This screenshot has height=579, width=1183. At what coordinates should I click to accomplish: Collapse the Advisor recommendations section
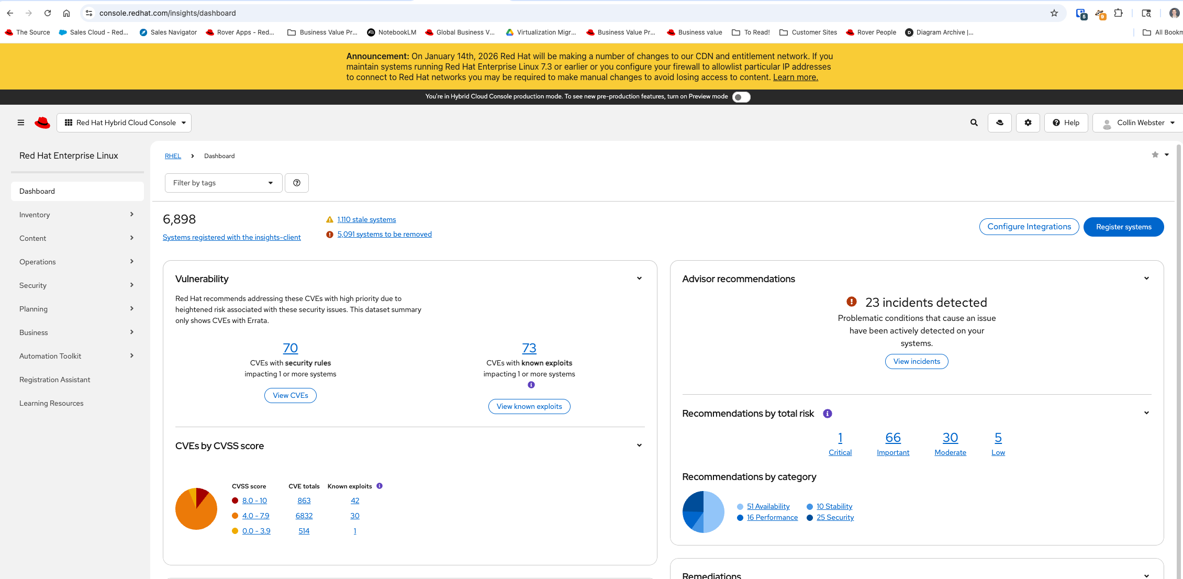click(1146, 279)
